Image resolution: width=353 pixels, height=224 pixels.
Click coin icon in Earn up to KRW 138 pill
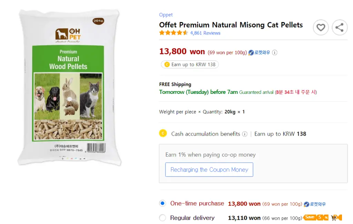coord(167,65)
